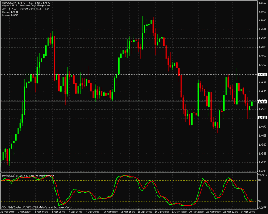Click the 'Previous Days Range= 40' text

[35, 6]
